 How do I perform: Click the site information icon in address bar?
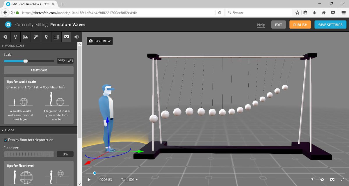coord(13,13)
